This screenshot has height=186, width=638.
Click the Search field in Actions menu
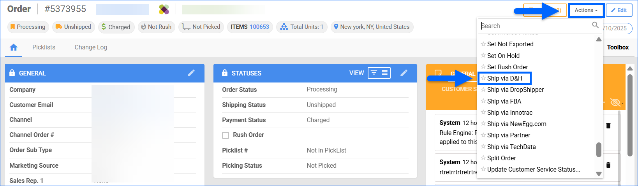(x=534, y=26)
